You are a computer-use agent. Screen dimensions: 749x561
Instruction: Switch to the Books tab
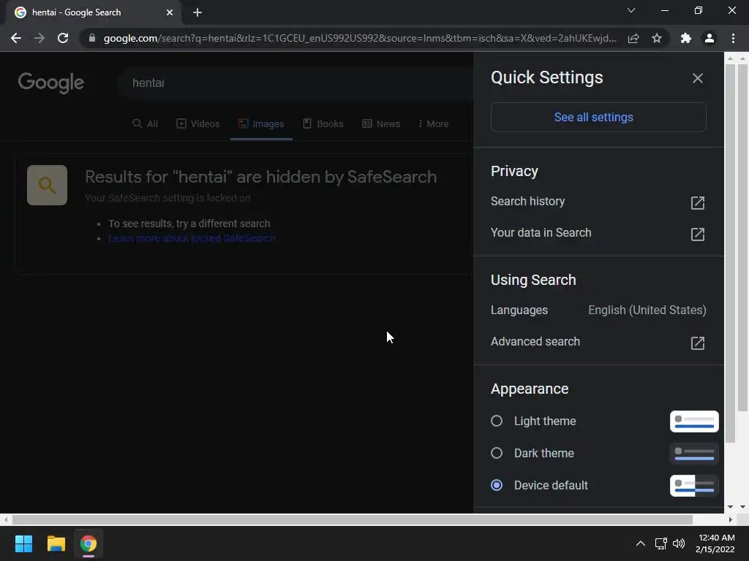tap(323, 124)
